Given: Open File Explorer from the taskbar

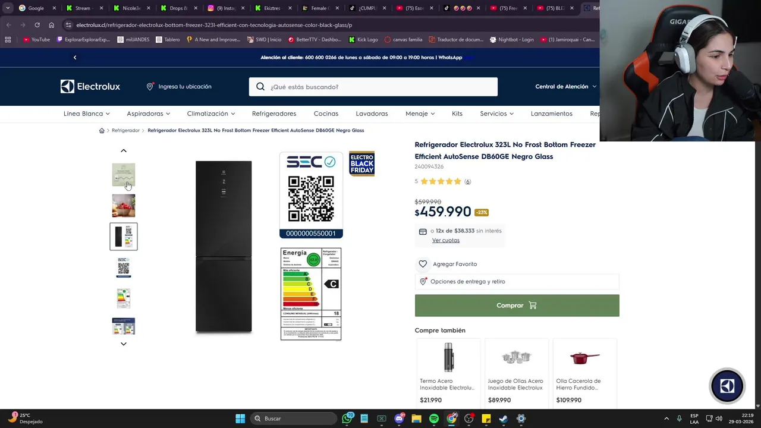Looking at the screenshot, I should (x=416, y=418).
